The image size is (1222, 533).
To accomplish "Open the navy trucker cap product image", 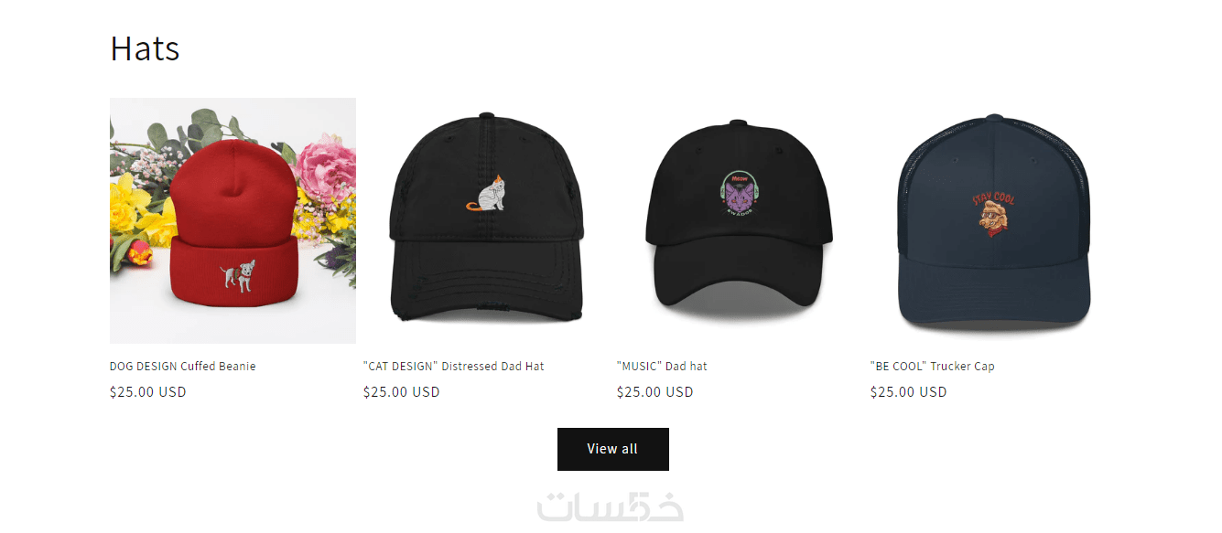I will tap(993, 220).
